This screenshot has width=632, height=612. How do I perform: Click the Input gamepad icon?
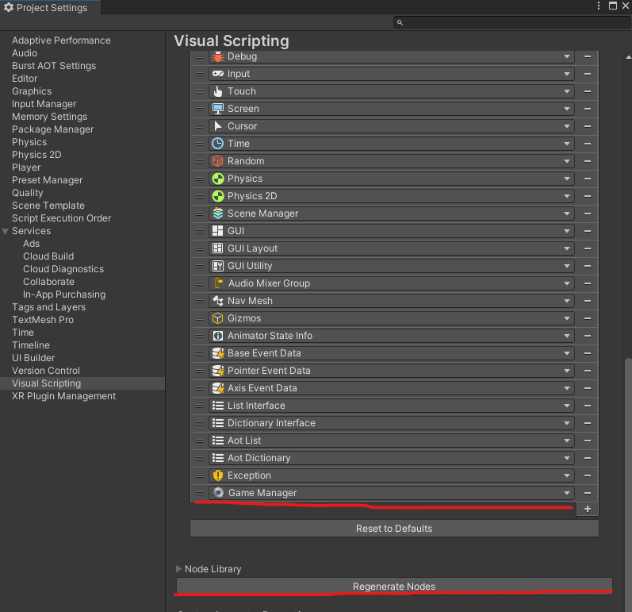[x=217, y=74]
